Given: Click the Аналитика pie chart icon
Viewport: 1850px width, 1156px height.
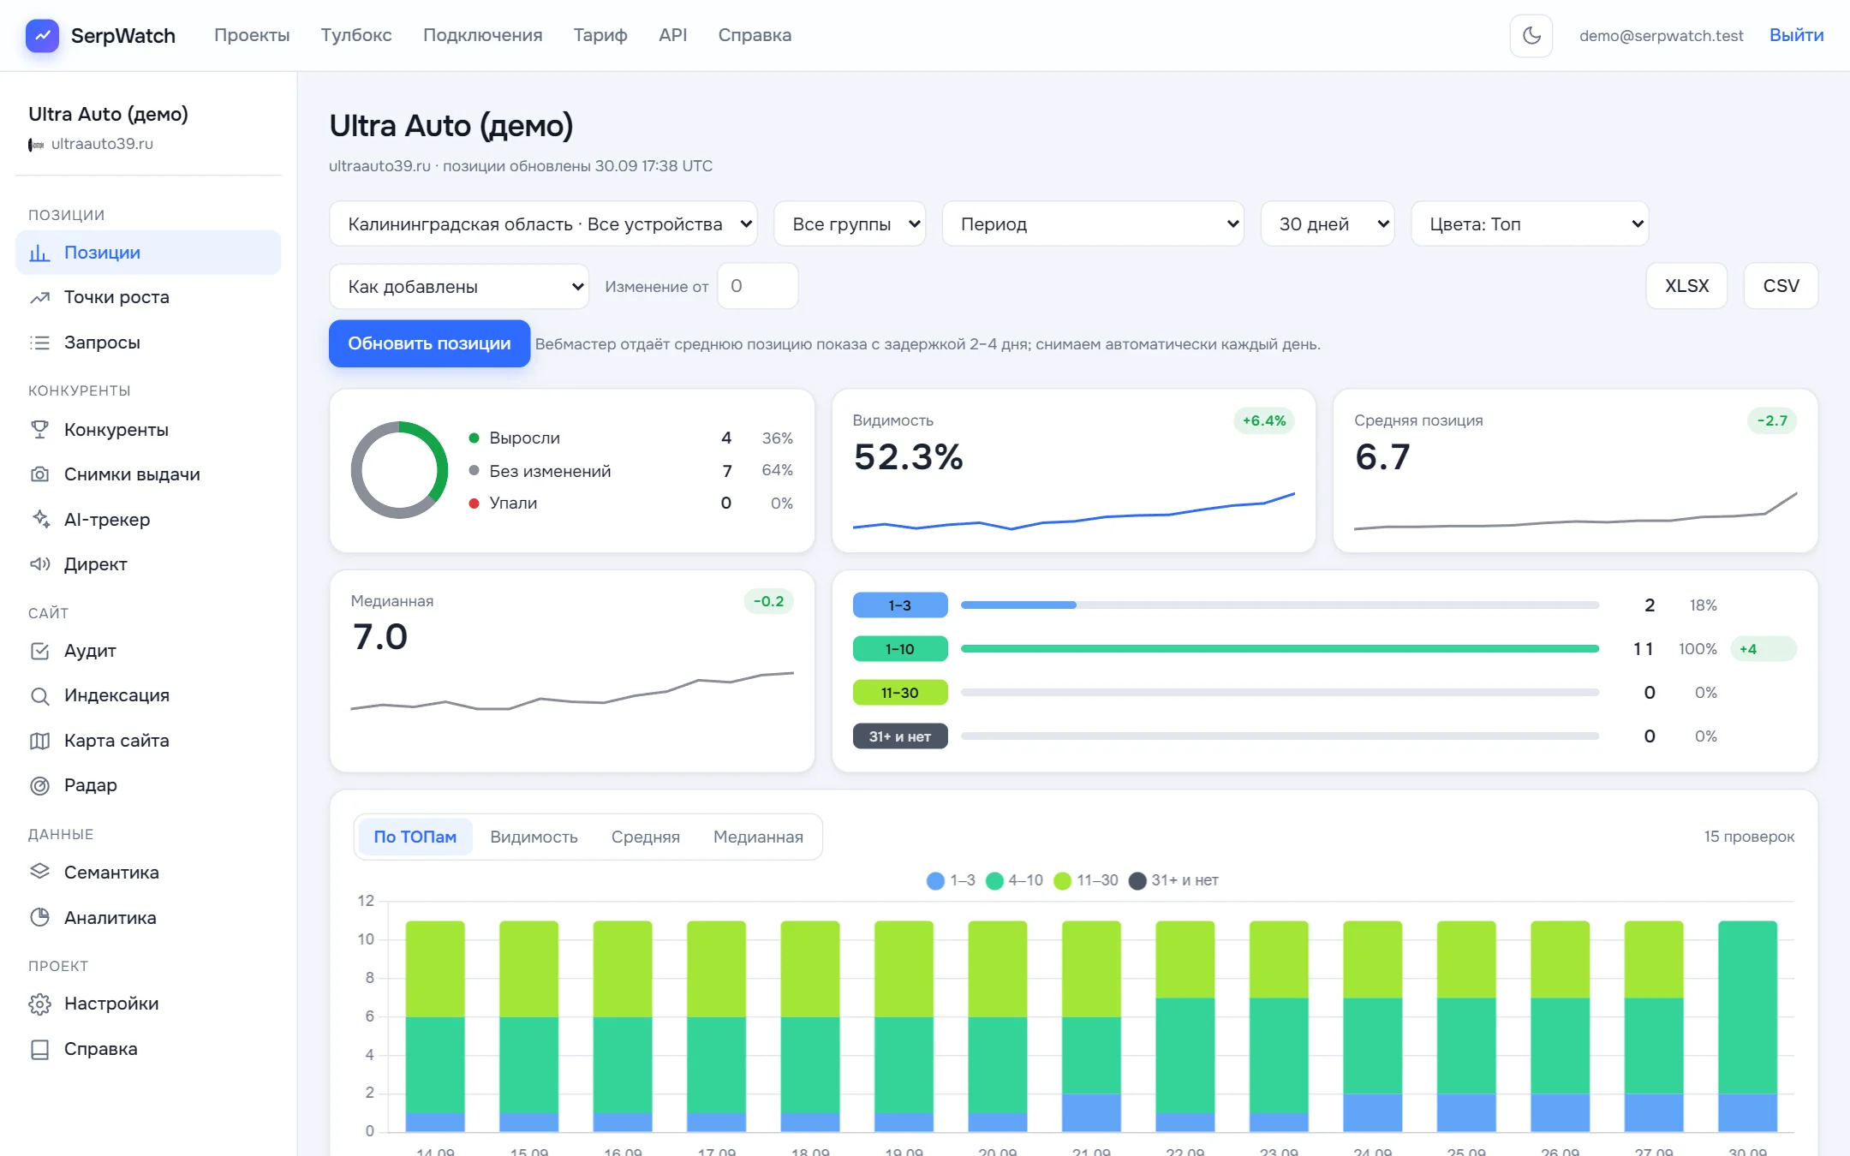Looking at the screenshot, I should click(39, 918).
